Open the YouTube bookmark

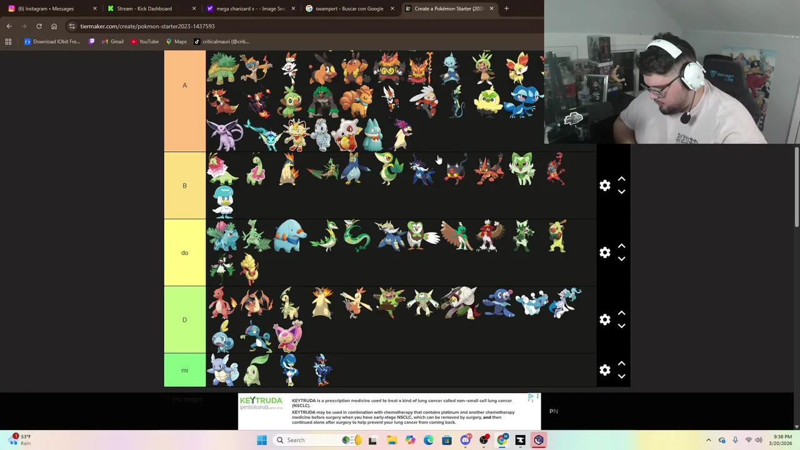[144, 42]
